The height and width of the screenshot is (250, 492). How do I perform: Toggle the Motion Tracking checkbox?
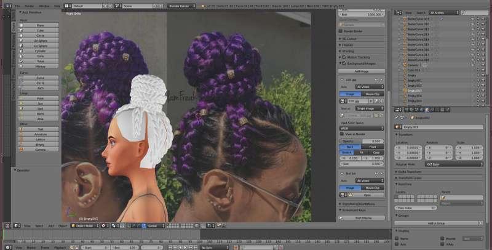(344, 57)
